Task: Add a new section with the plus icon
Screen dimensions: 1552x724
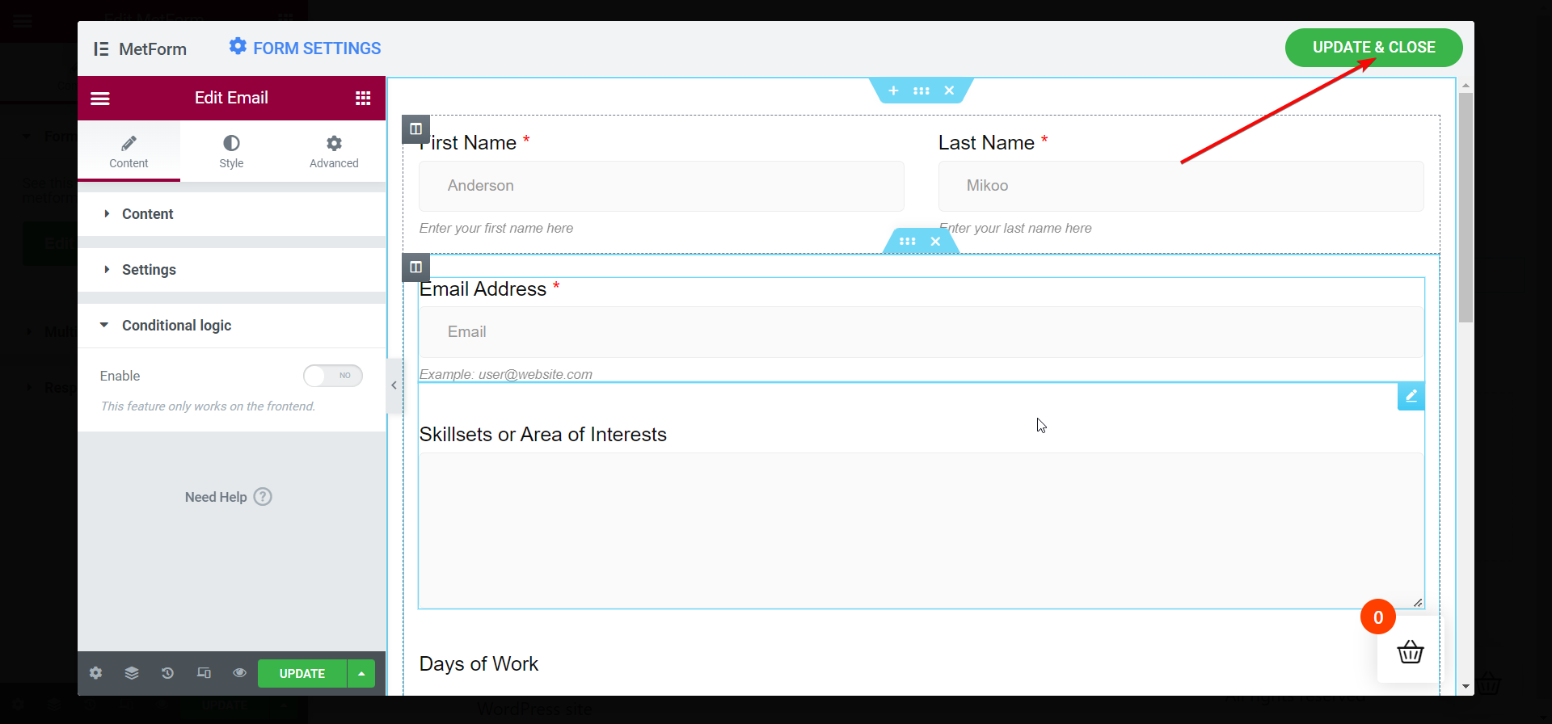Action: 893,90
